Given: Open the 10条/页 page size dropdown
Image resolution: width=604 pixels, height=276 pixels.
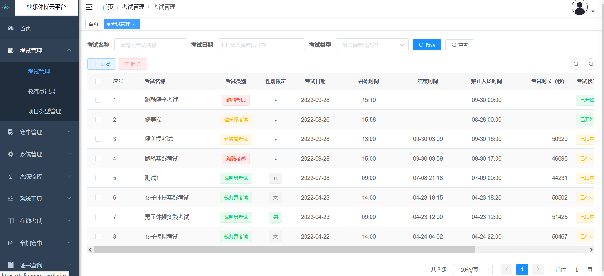Looking at the screenshot, I should pos(473,270).
